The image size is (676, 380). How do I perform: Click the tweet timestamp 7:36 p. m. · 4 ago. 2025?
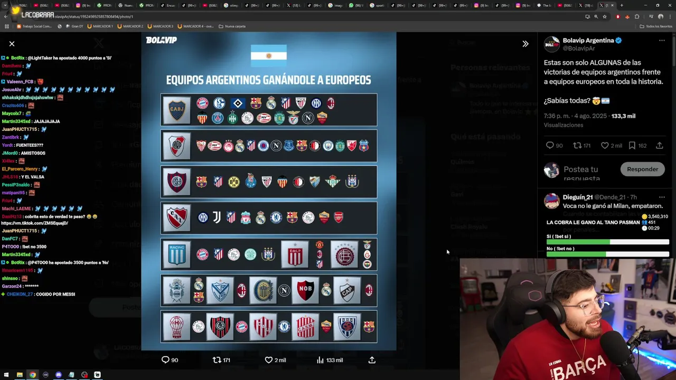point(576,116)
